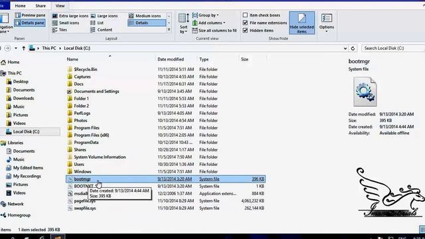The height and width of the screenshot is (239, 425).
Task: Toggle File name extensions checkbox
Action: click(x=265, y=23)
